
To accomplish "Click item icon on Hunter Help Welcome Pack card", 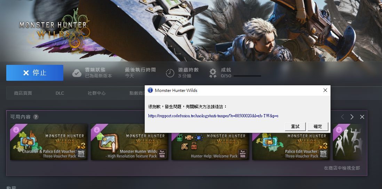I will (242, 154).
